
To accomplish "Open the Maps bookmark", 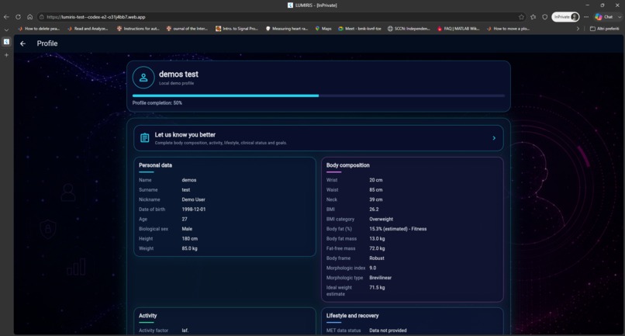I will (323, 29).
